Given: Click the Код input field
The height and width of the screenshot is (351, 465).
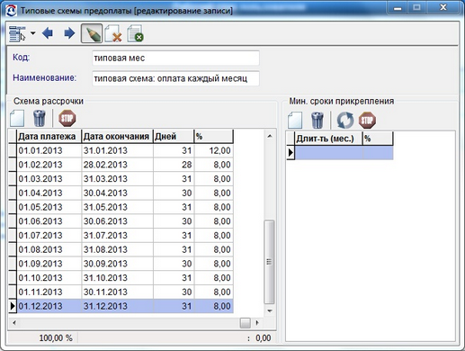Looking at the screenshot, I should coord(175,58).
